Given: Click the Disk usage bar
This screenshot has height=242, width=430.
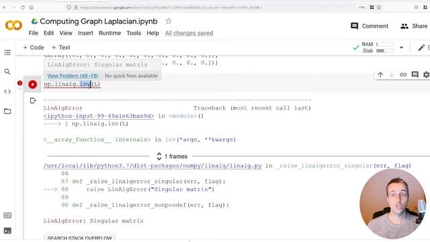Looking at the screenshot, I should coord(385,51).
